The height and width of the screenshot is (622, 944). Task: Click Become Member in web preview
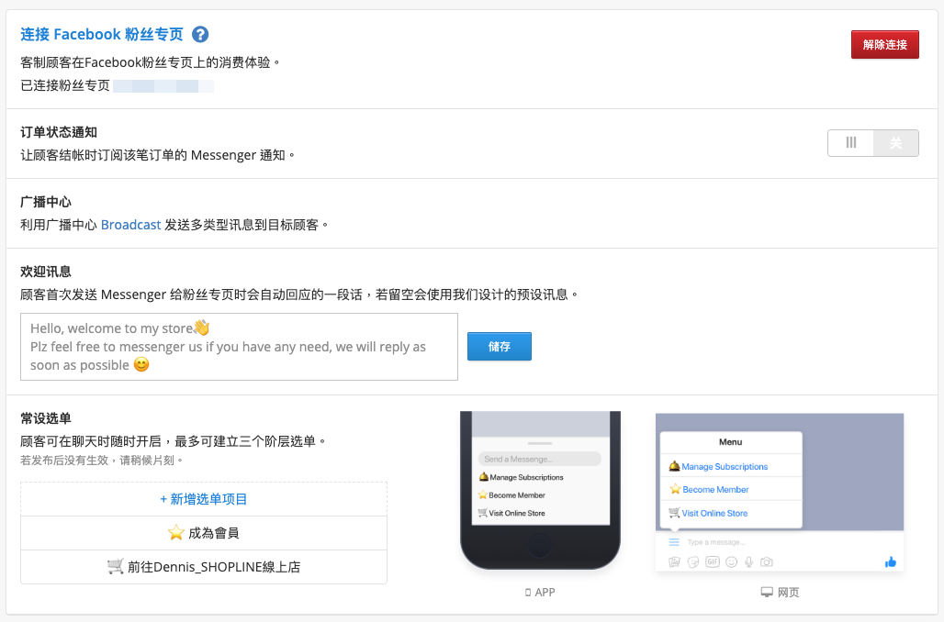click(716, 490)
